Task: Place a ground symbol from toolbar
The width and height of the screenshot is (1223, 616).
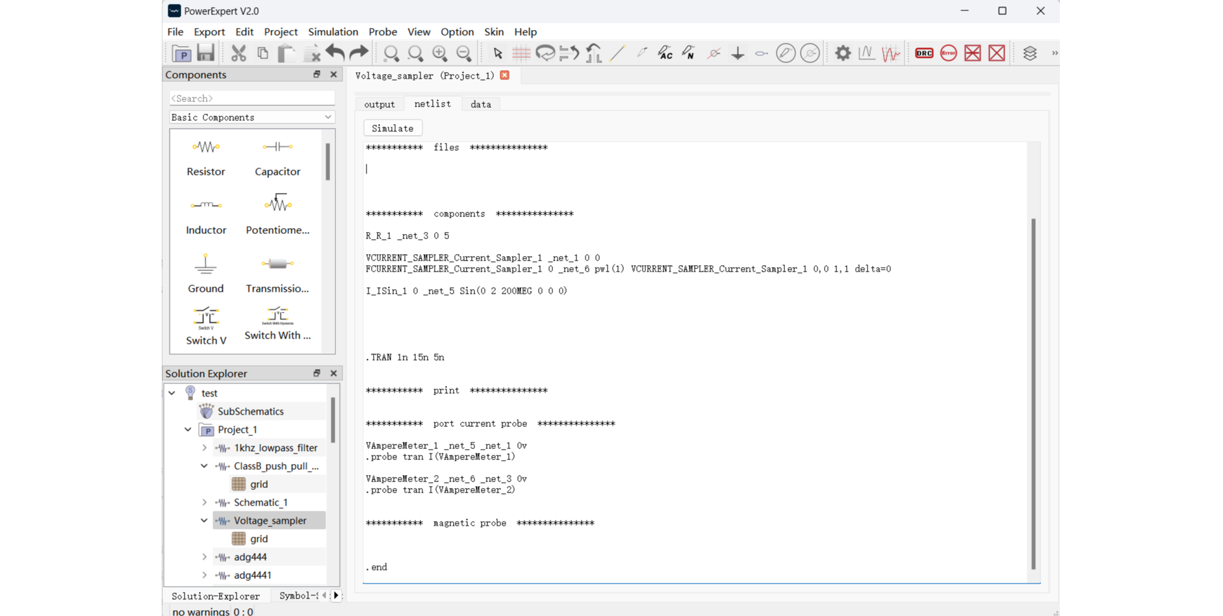Action: tap(738, 53)
